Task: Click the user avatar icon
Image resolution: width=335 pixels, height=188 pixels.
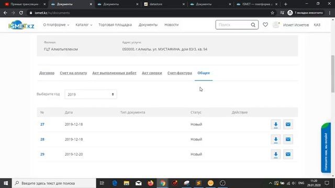Action: coord(276,25)
